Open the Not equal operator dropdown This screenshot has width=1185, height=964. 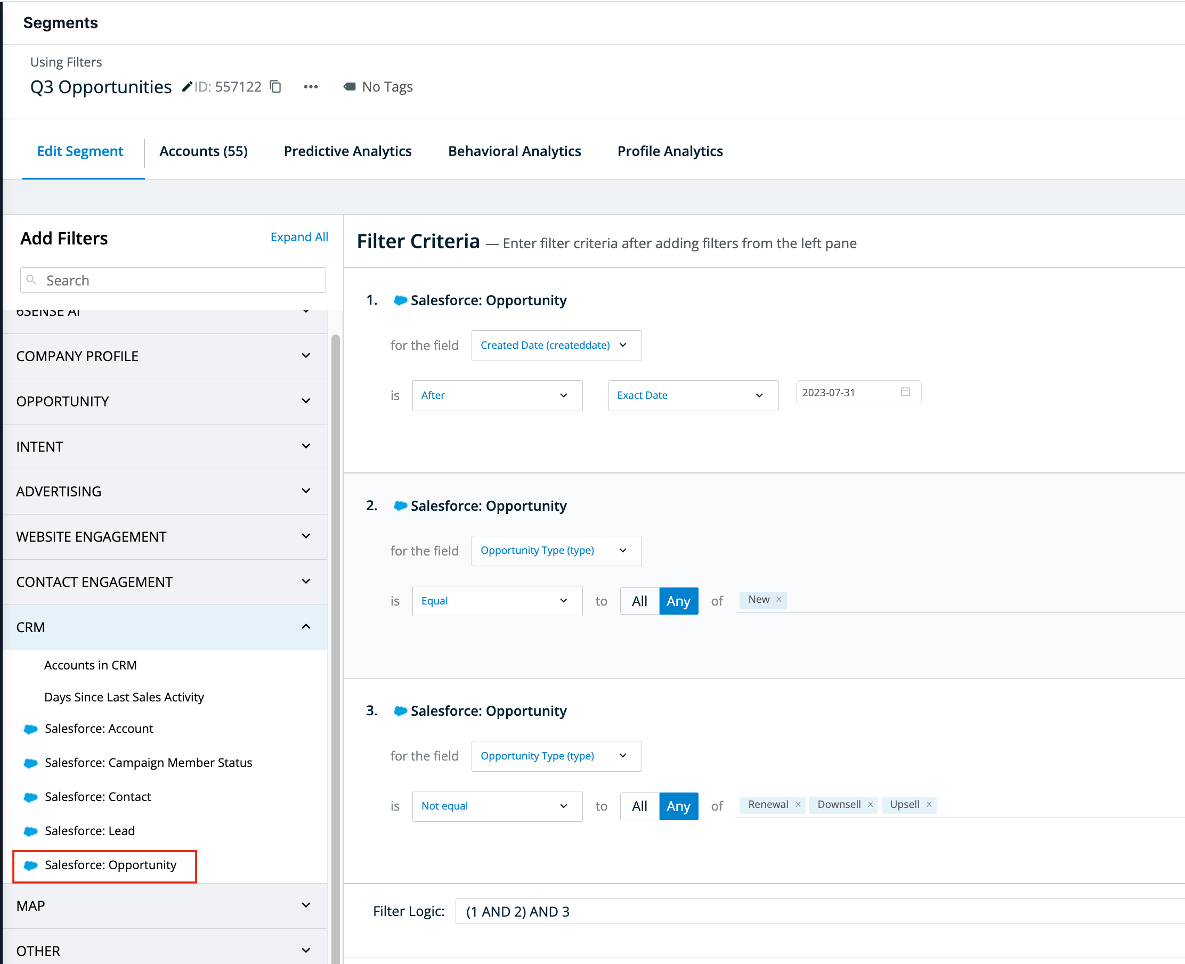(497, 806)
